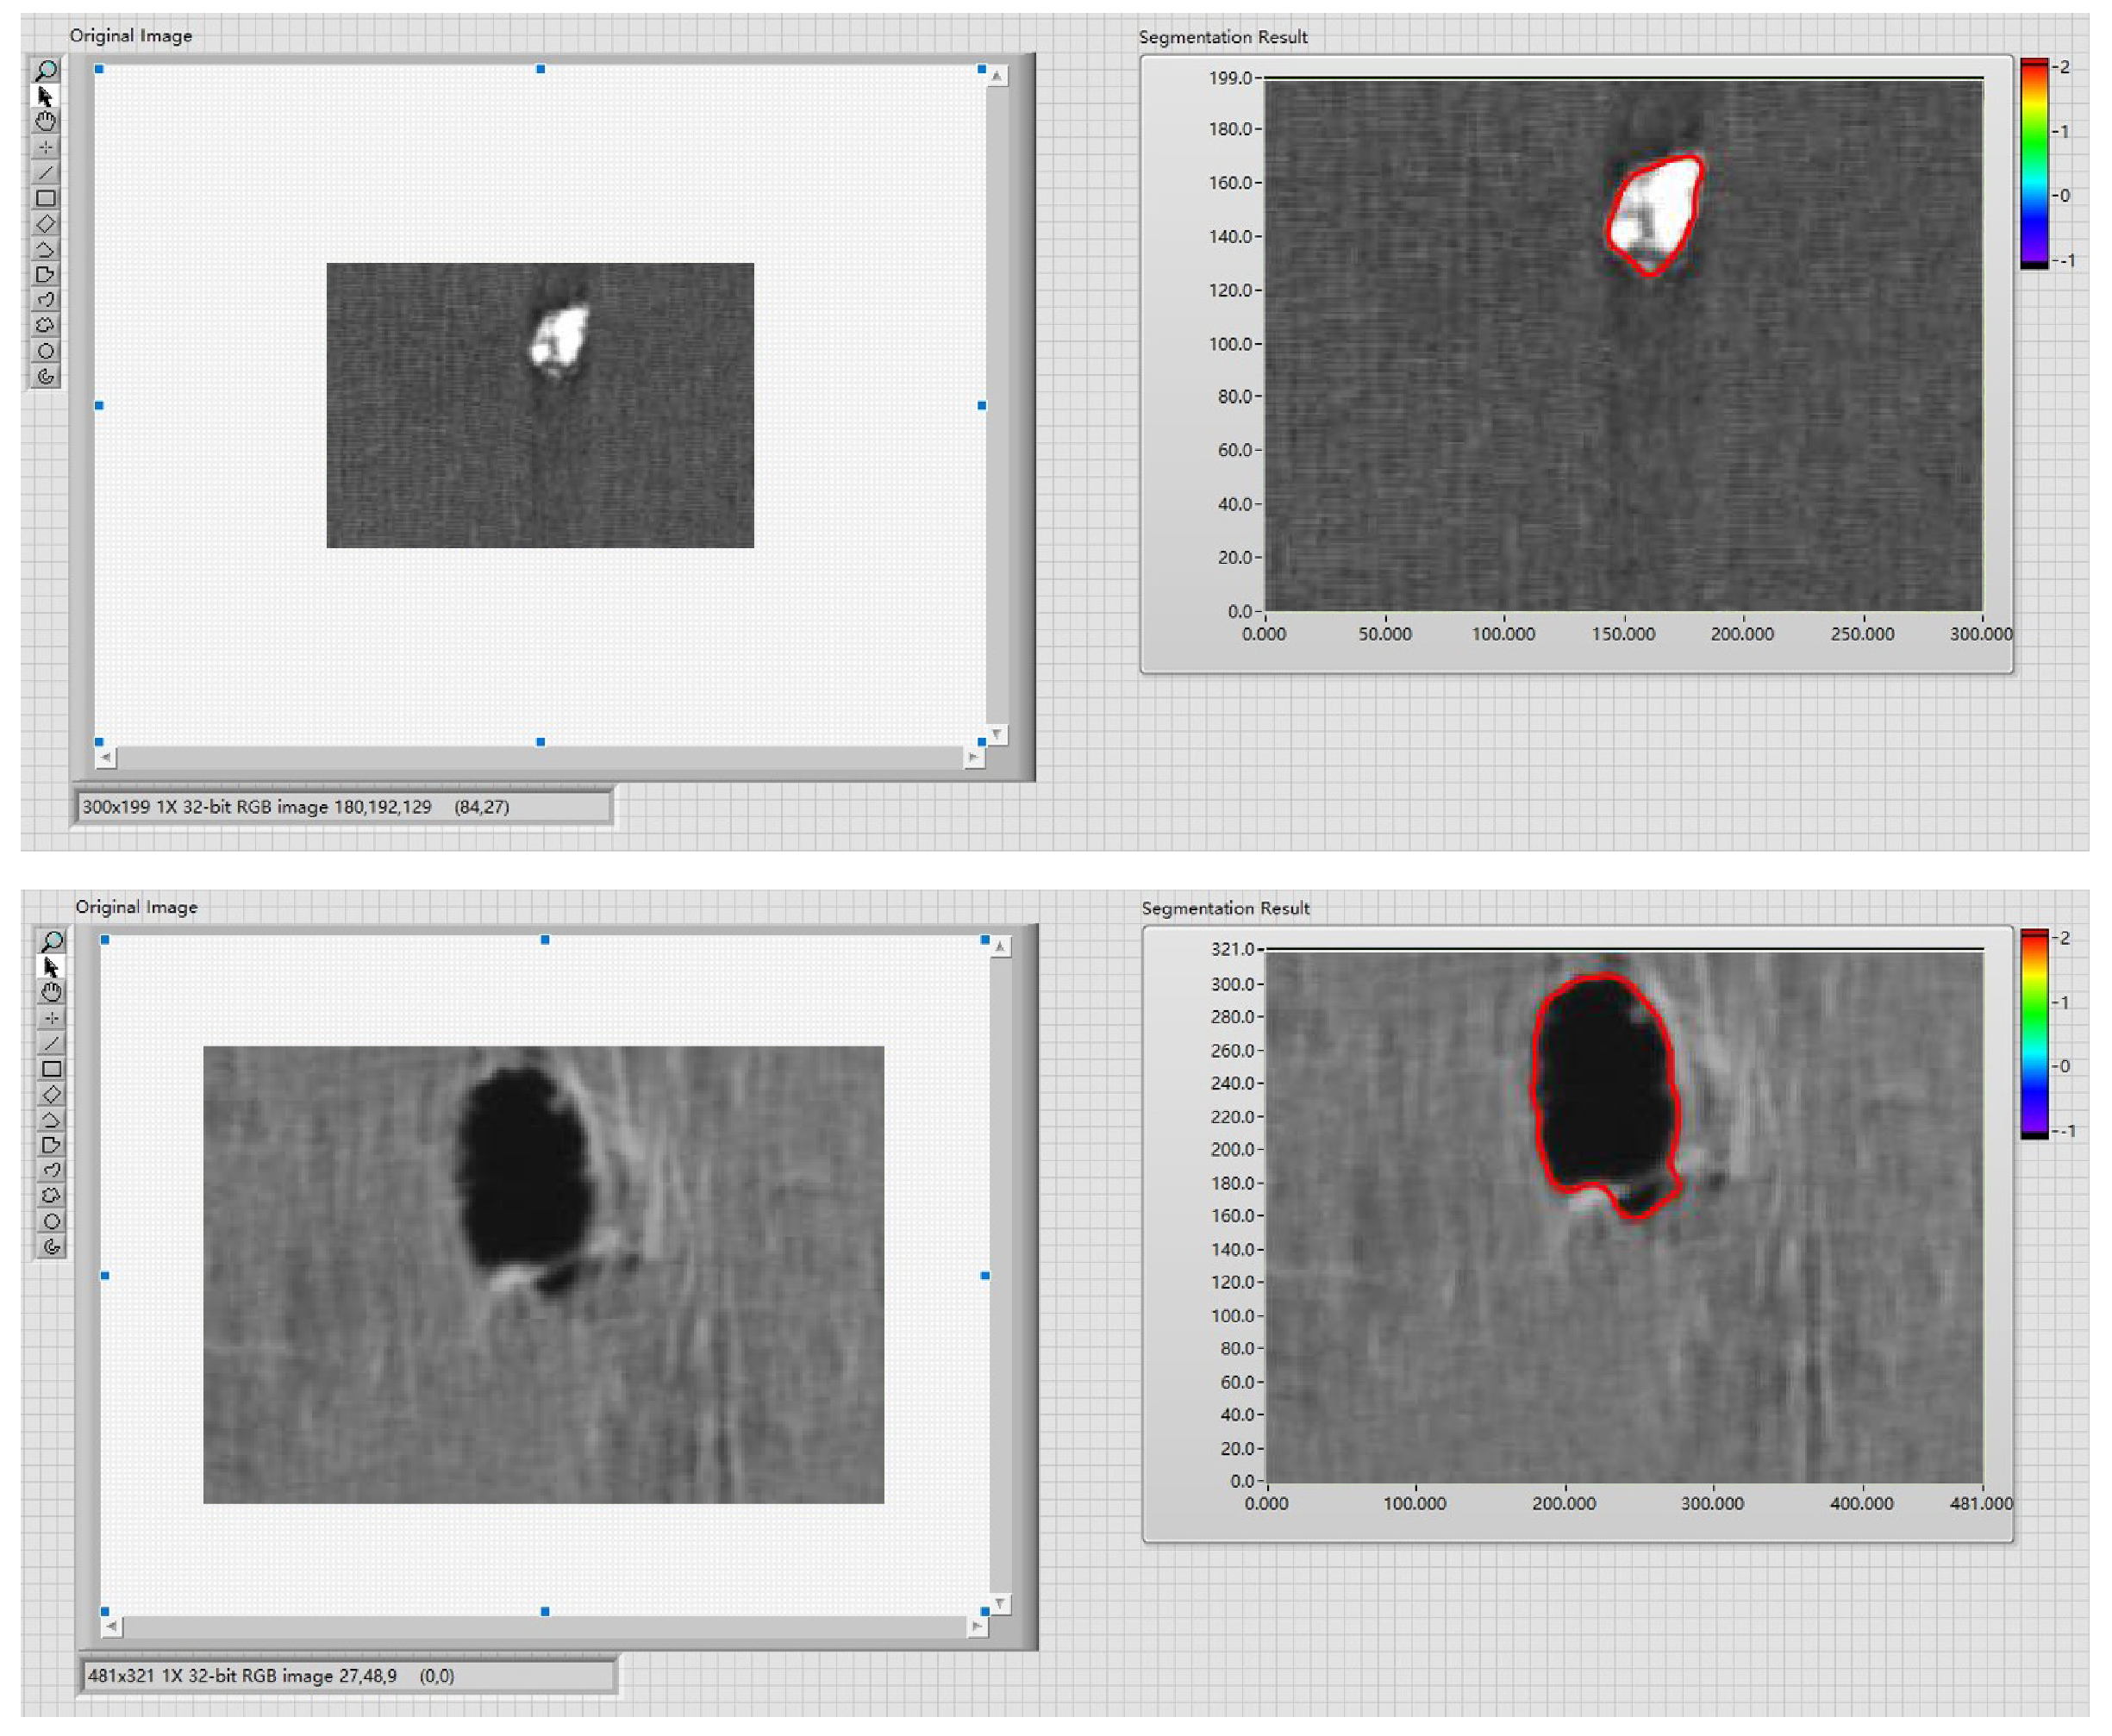Click the scroll-right arrow of the 300x199 image display
The height and width of the screenshot is (1736, 2112).
[x=974, y=758]
